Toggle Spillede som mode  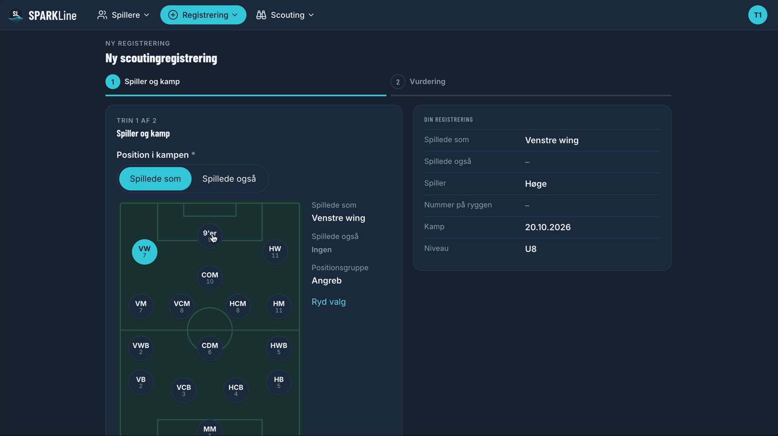[x=155, y=179]
